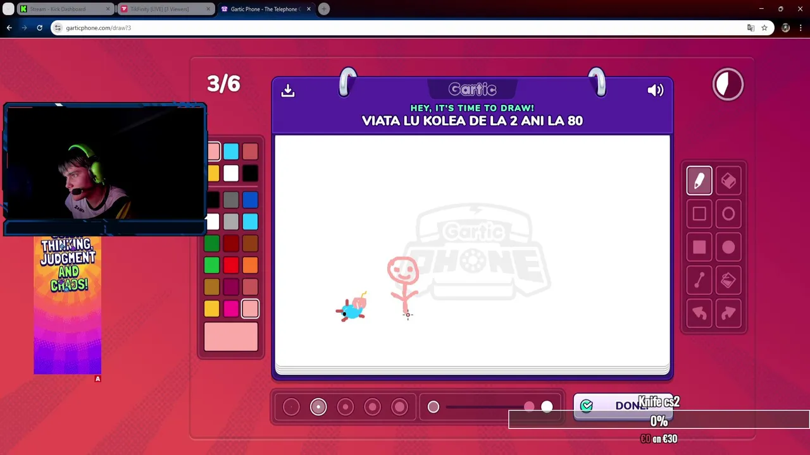Mute game sound via the speaker icon
This screenshot has width=810, height=455.
tap(656, 90)
